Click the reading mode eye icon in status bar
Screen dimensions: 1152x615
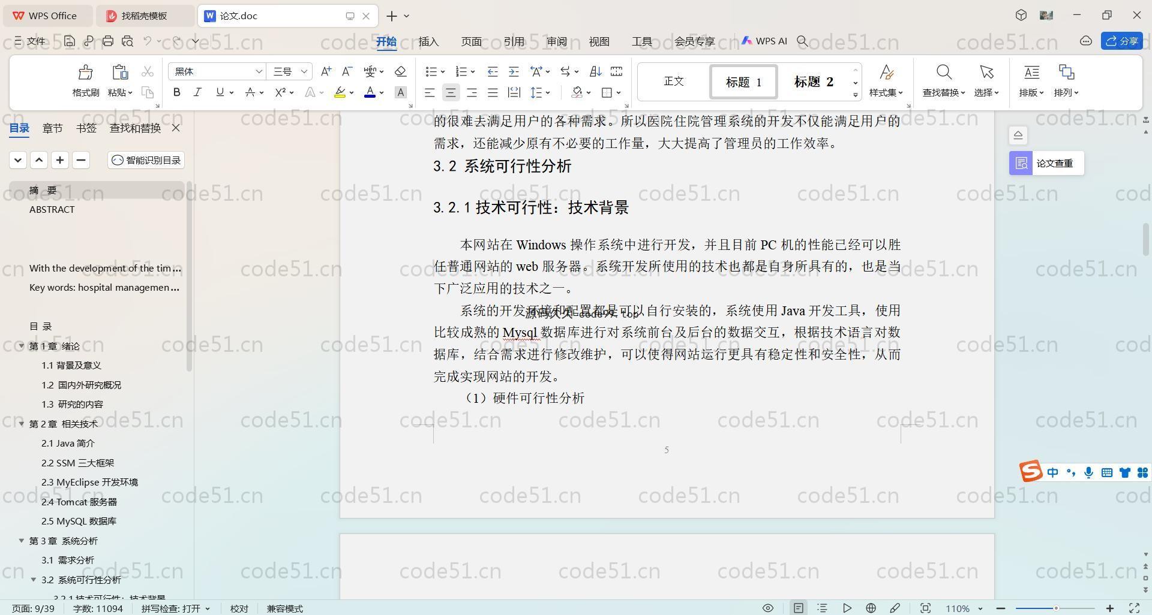coord(767,608)
